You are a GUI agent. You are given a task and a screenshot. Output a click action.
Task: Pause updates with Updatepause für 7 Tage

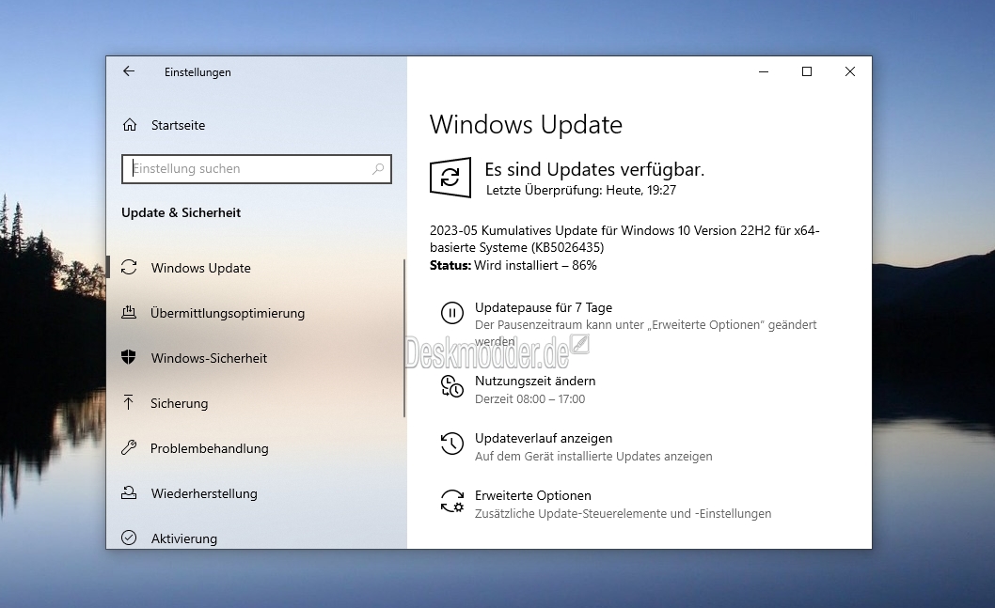click(x=543, y=307)
